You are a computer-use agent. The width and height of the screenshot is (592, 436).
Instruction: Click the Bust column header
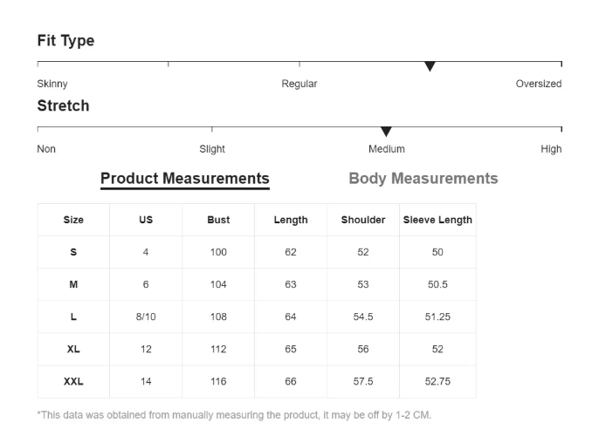218,220
